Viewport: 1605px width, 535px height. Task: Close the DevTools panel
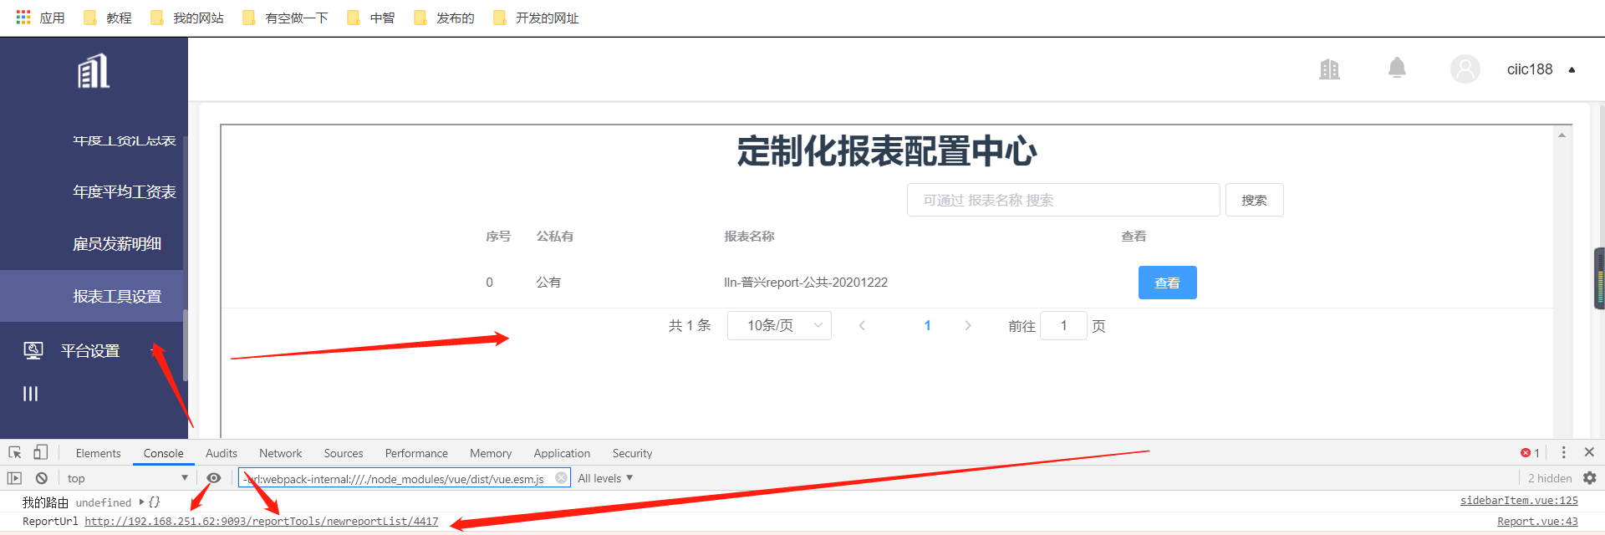point(1589,451)
